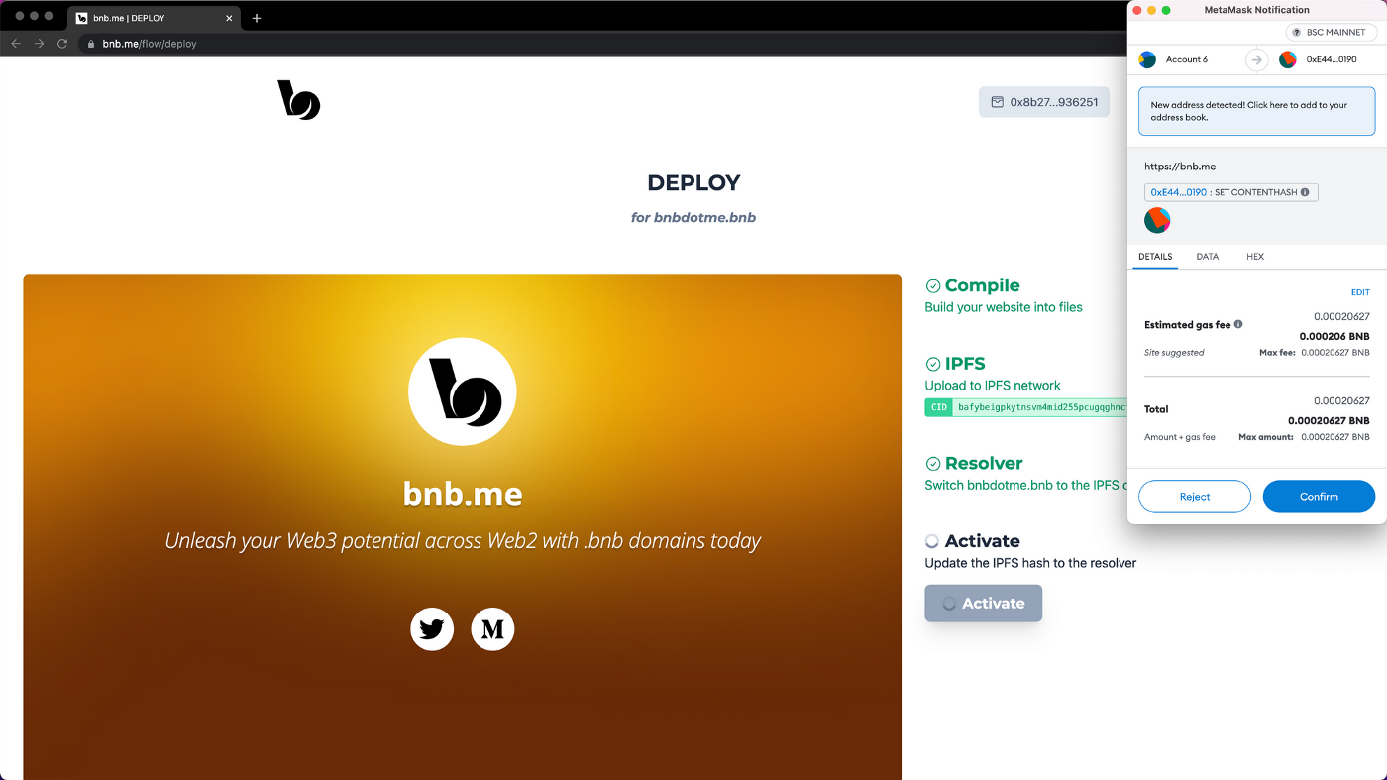Confirm the MetaMask transaction
1387x780 pixels.
(x=1319, y=497)
